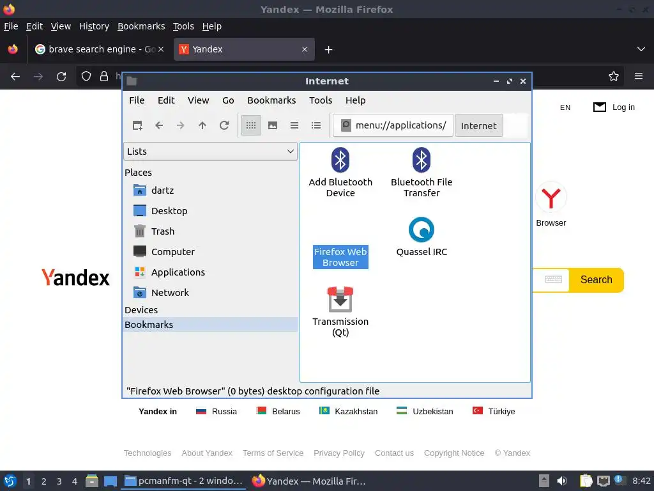
Task: Reload the Yandex page in Firefox
Action: pyautogui.click(x=61, y=77)
